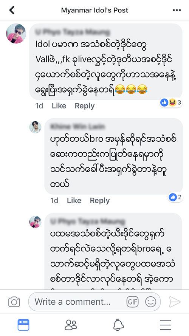The width and height of the screenshot is (189, 336).
Task: Go back using the top-left chevron arrow
Action: (x=12, y=10)
